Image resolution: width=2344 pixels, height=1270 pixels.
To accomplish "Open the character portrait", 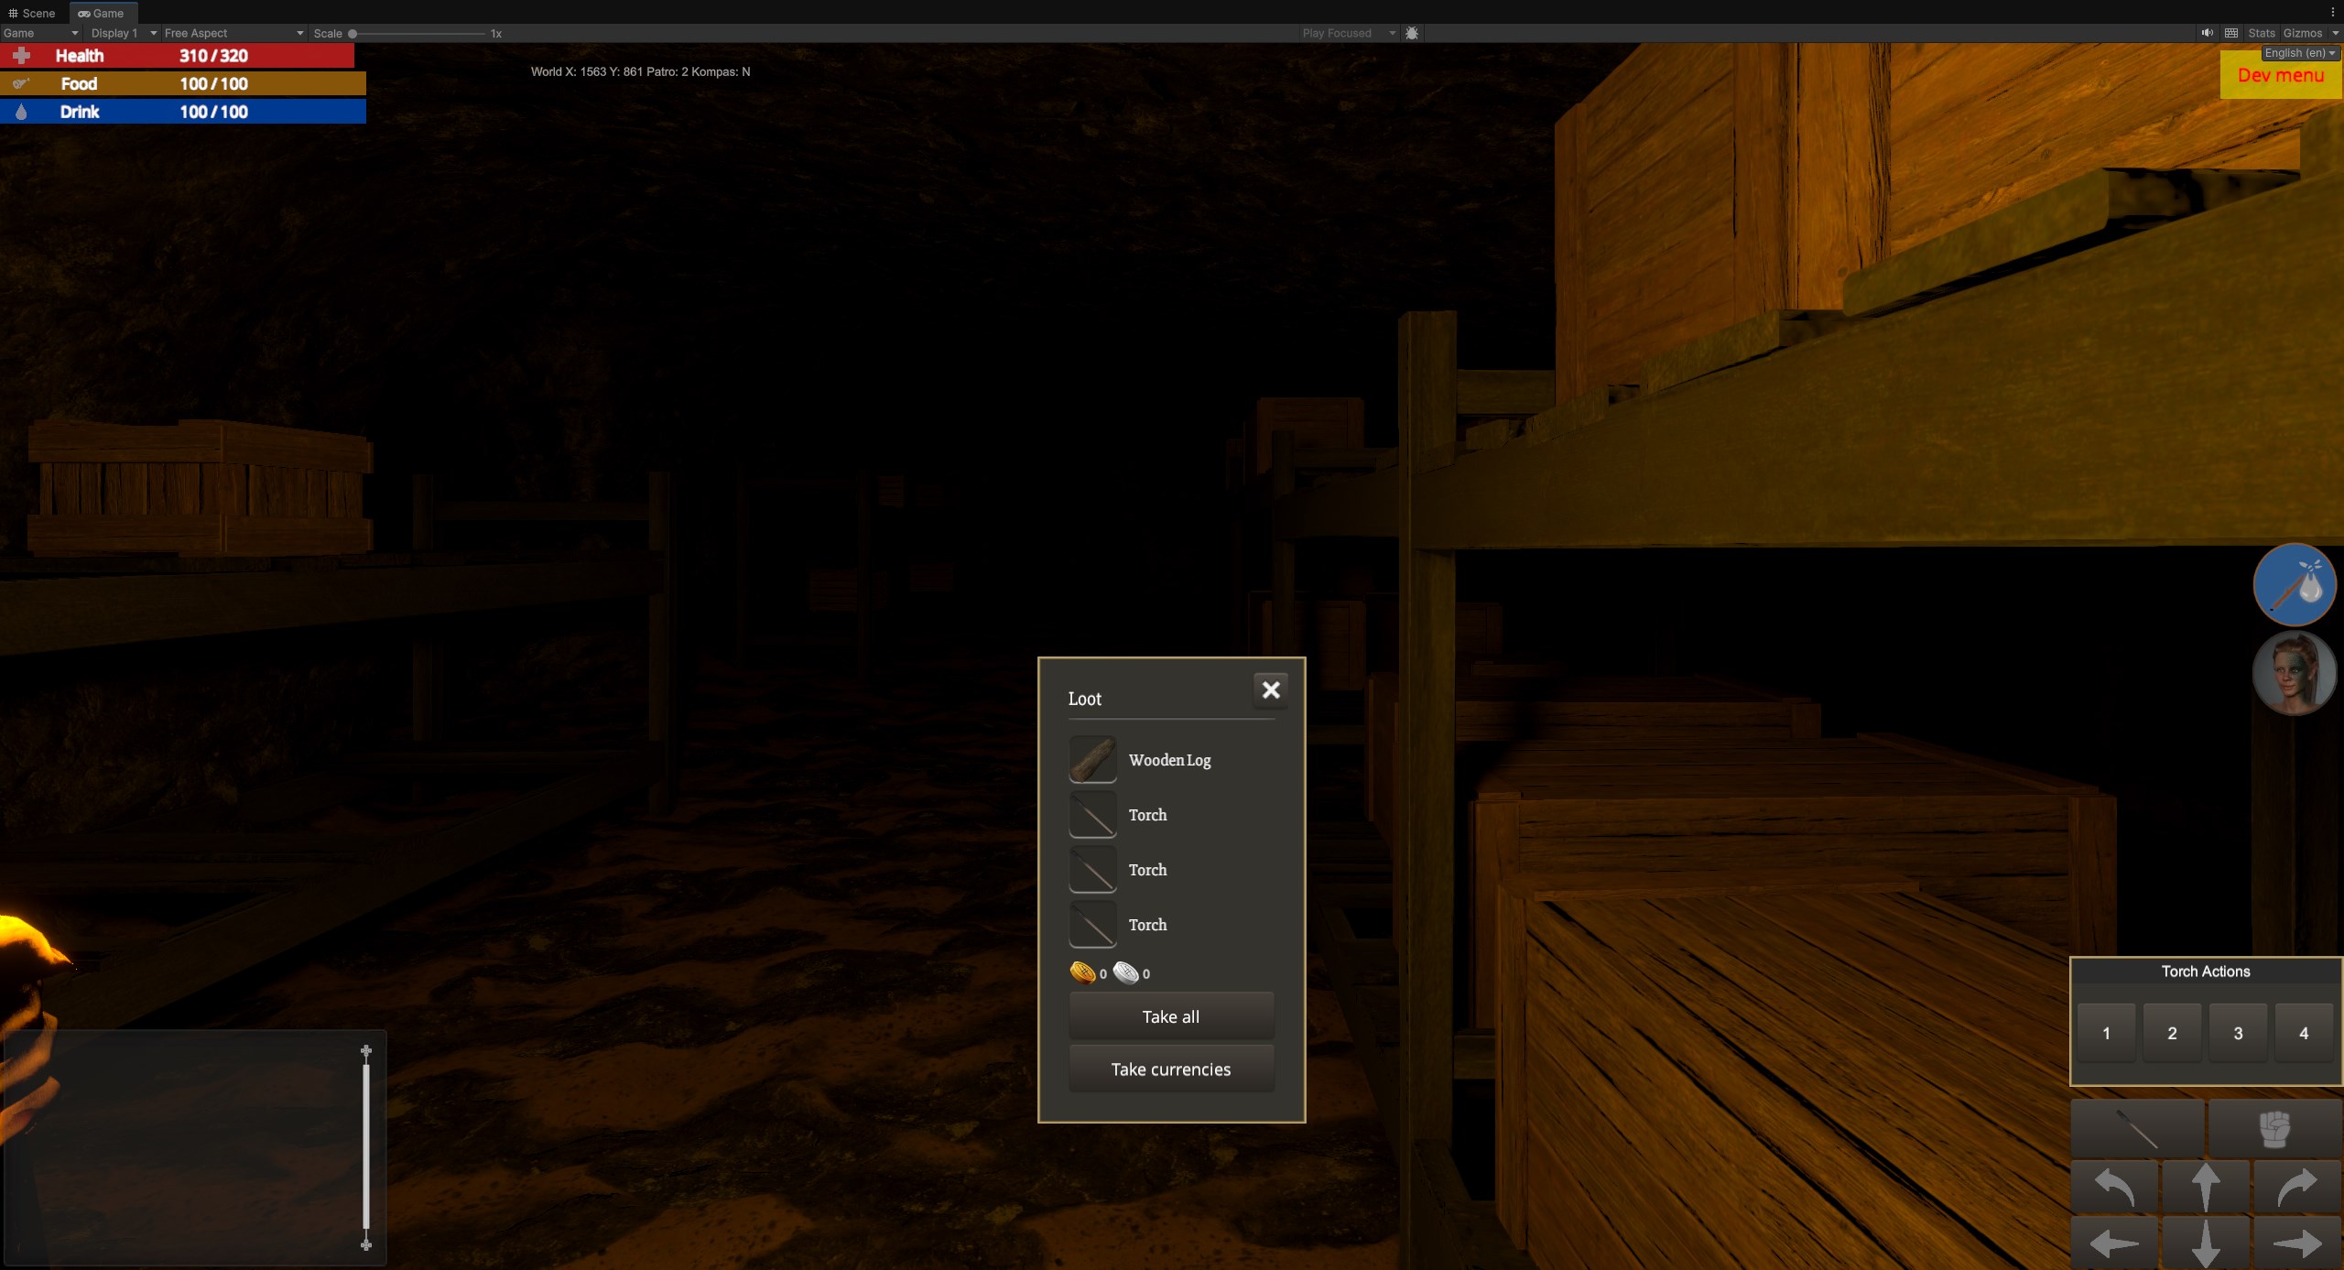I will tap(2295, 673).
